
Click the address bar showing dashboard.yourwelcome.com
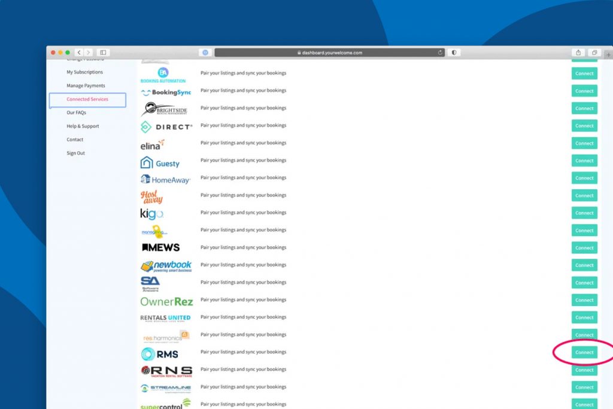point(329,53)
